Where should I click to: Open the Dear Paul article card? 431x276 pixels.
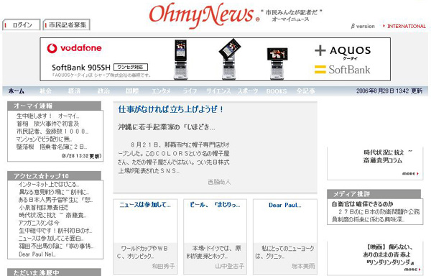coord(285,236)
